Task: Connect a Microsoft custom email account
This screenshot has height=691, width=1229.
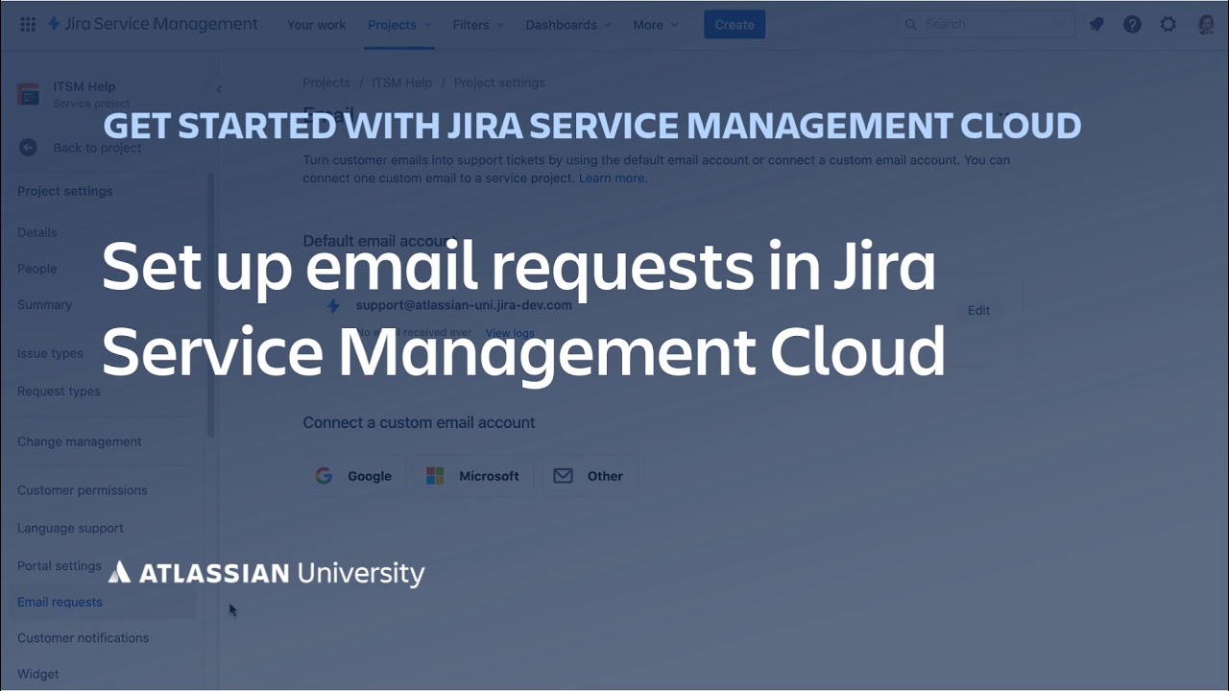Action: point(473,476)
